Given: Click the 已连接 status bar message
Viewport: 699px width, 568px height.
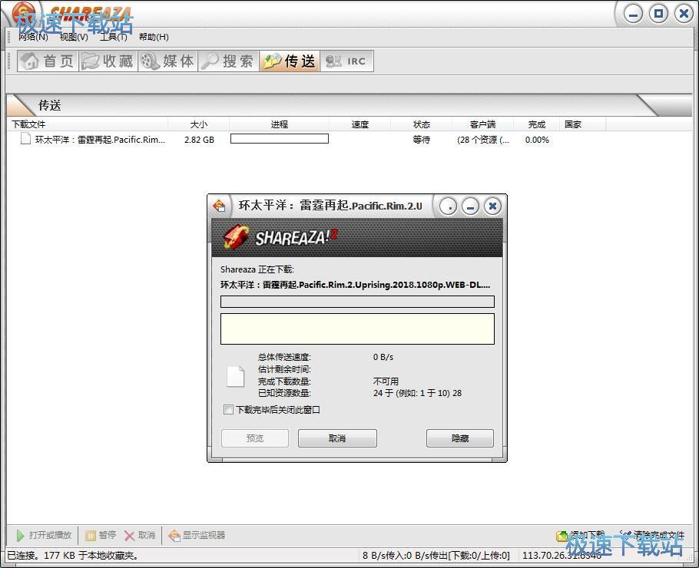Looking at the screenshot, I should click(74, 556).
